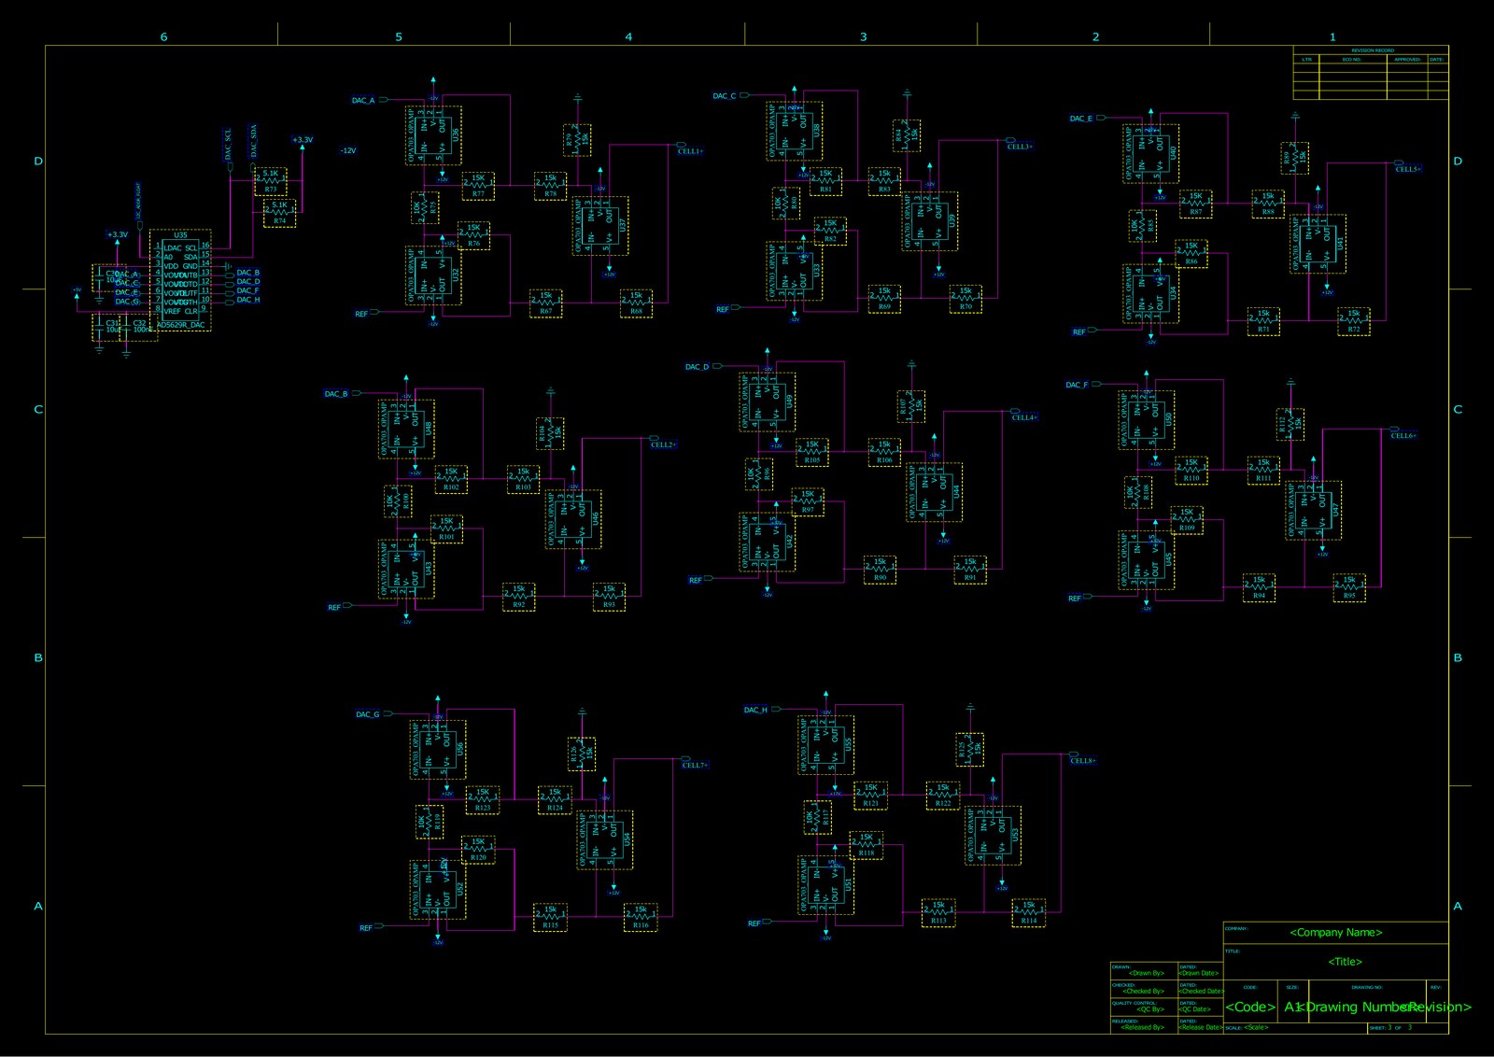Select op-amp U56 symbol
This screenshot has height=1057, width=1494.
tap(438, 749)
